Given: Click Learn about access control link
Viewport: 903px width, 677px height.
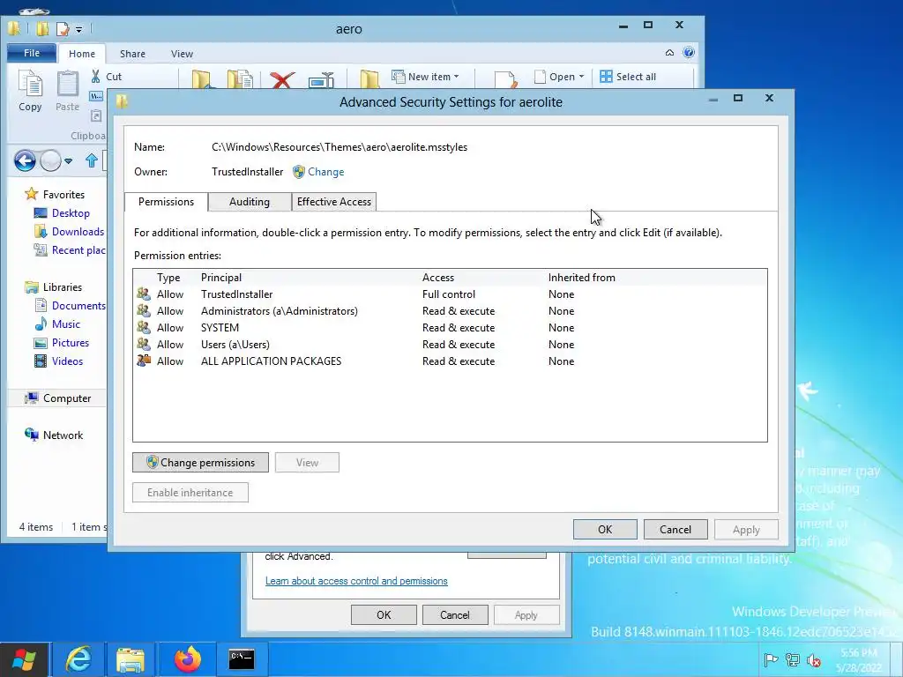Looking at the screenshot, I should point(356,581).
